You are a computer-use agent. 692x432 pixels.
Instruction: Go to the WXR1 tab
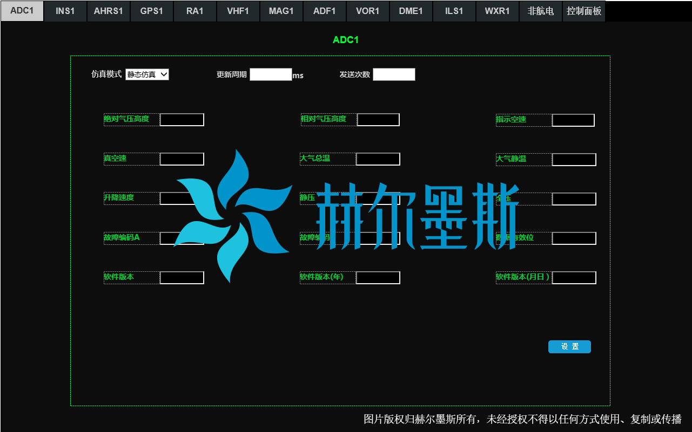tap(498, 11)
